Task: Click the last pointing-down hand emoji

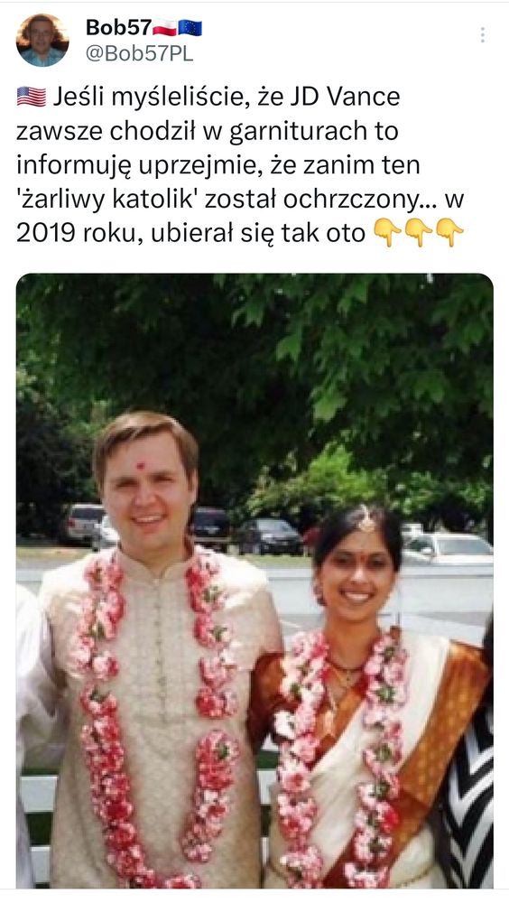Action: click(x=449, y=233)
